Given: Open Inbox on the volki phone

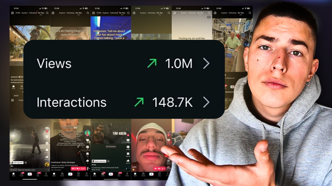Looking at the screenshot, I should [159, 174].
